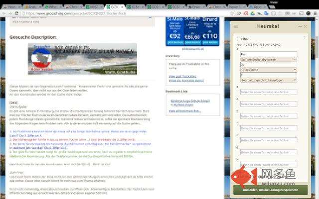Viewport: 319px width, 199px height.
Task: Open the Heureka hamburger menu
Action: pyautogui.click(x=236, y=26)
